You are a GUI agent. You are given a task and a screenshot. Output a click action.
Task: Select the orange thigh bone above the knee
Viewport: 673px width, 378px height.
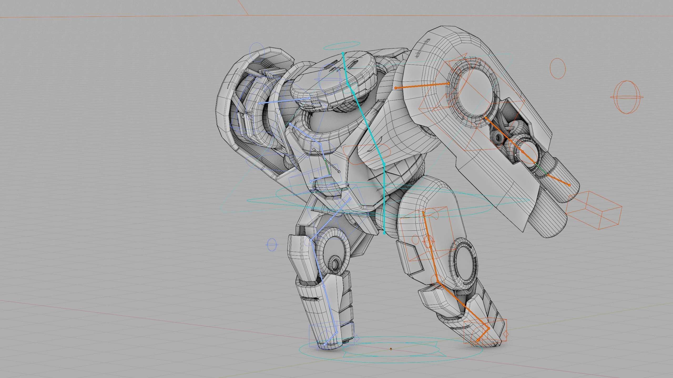[x=430, y=246]
